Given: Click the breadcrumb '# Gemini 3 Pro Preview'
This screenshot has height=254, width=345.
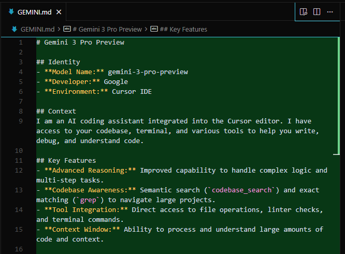Looking at the screenshot, I should click(x=107, y=29).
